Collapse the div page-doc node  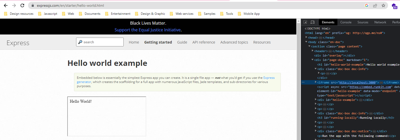[x=312, y=60]
